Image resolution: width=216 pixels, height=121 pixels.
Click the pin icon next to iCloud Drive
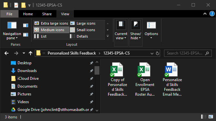tap(92, 79)
